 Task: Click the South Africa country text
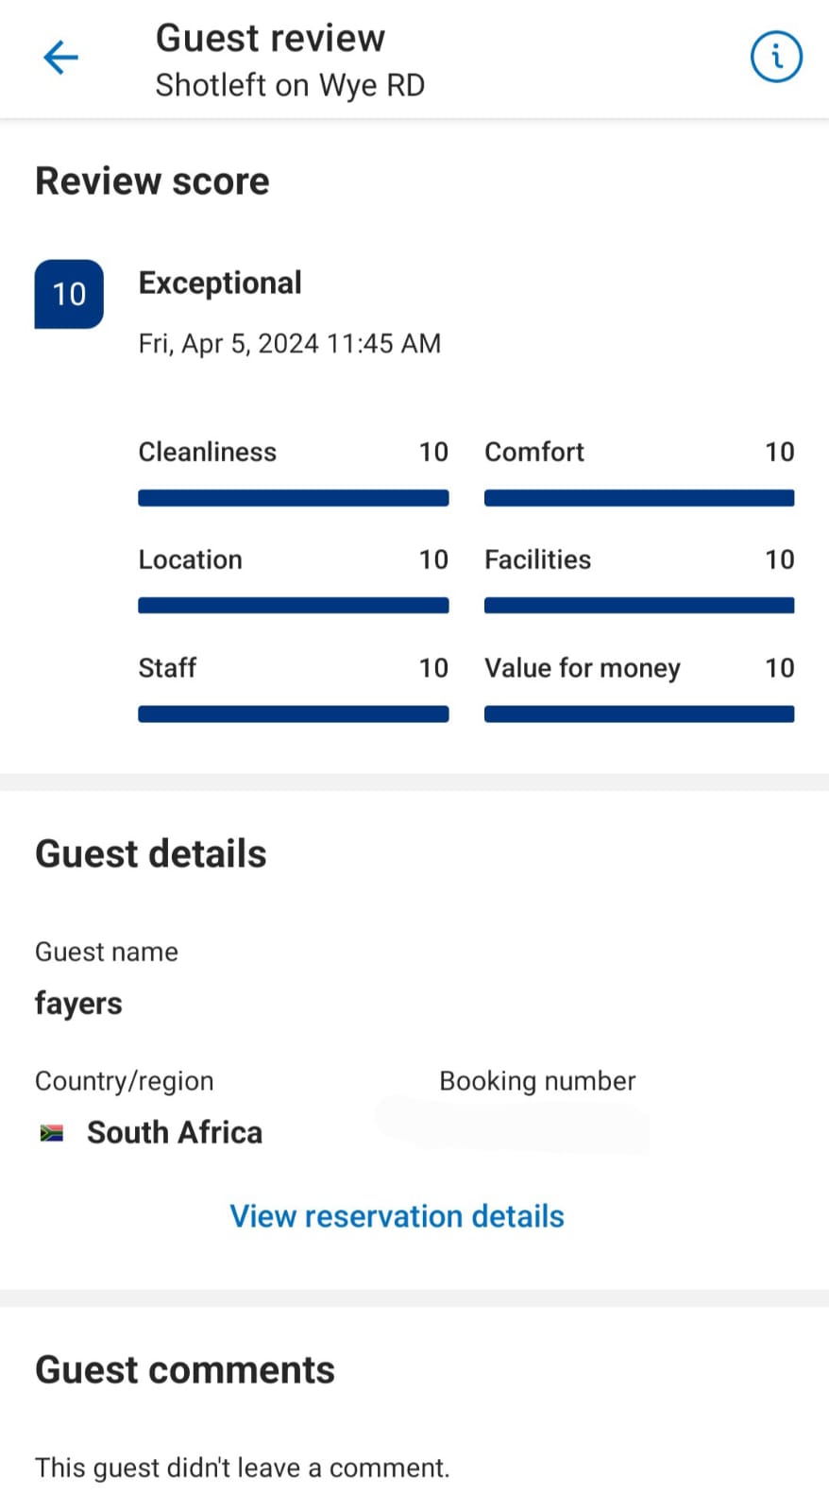pyautogui.click(x=175, y=1132)
